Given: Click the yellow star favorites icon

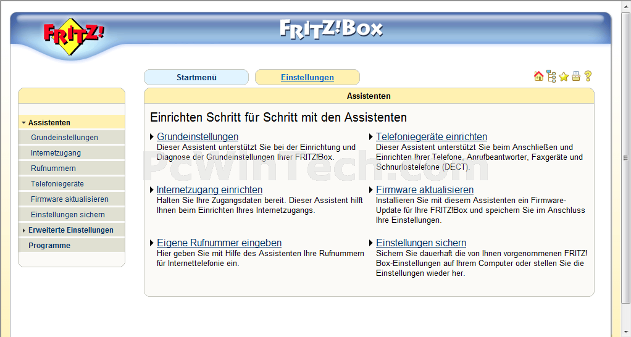Looking at the screenshot, I should pos(563,77).
